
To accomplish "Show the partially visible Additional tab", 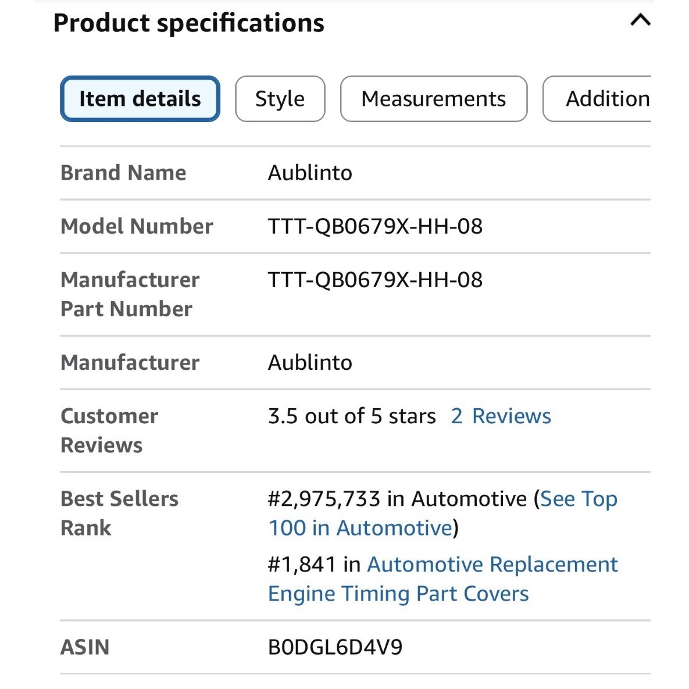I will (x=605, y=99).
